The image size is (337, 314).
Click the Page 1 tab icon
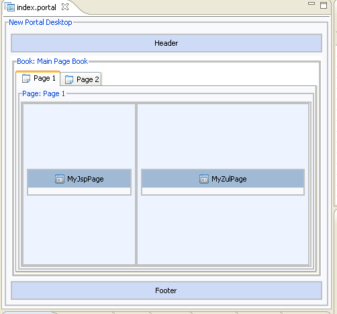pyautogui.click(x=26, y=79)
